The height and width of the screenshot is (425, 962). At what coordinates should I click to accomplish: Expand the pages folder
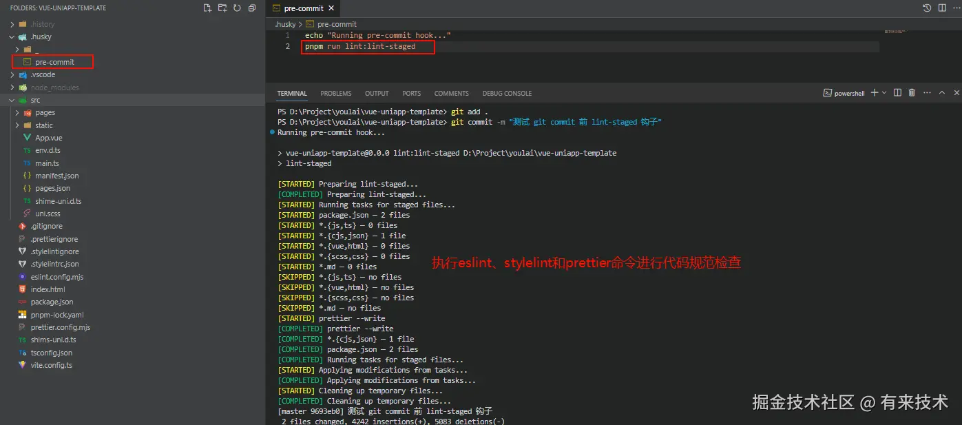tap(18, 112)
